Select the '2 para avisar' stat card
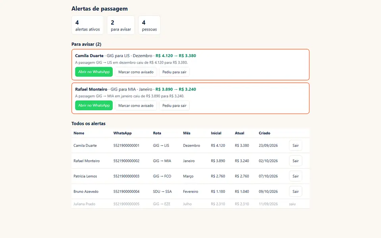 point(121,25)
